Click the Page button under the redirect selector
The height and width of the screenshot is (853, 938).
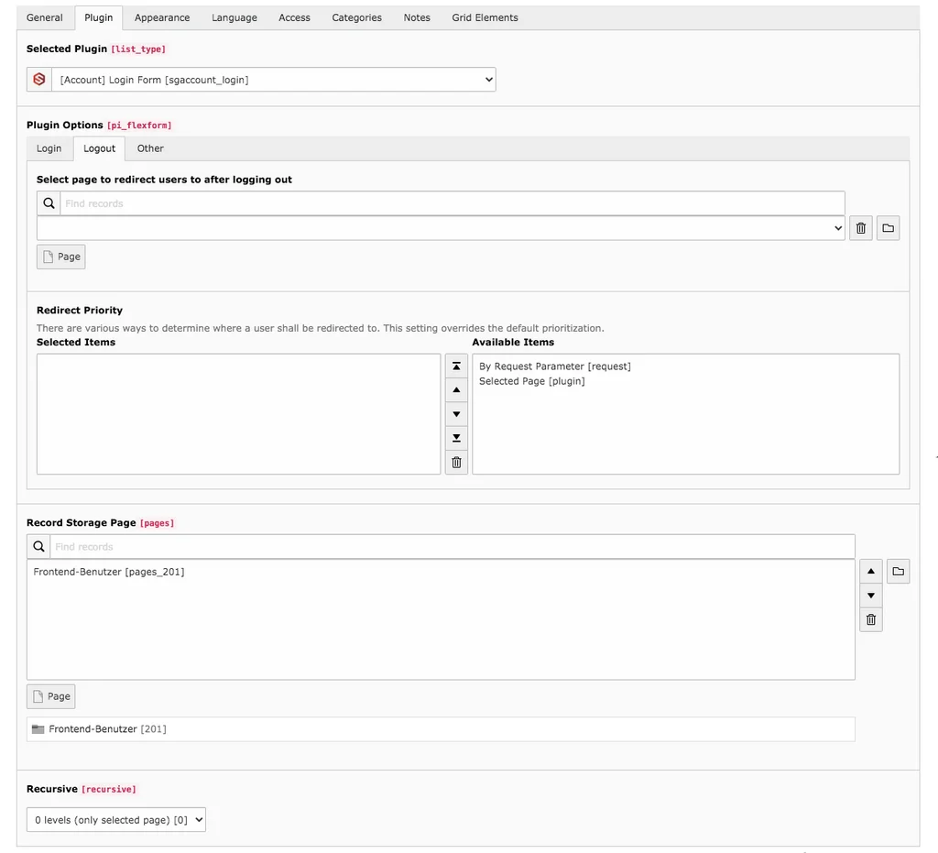pos(60,257)
